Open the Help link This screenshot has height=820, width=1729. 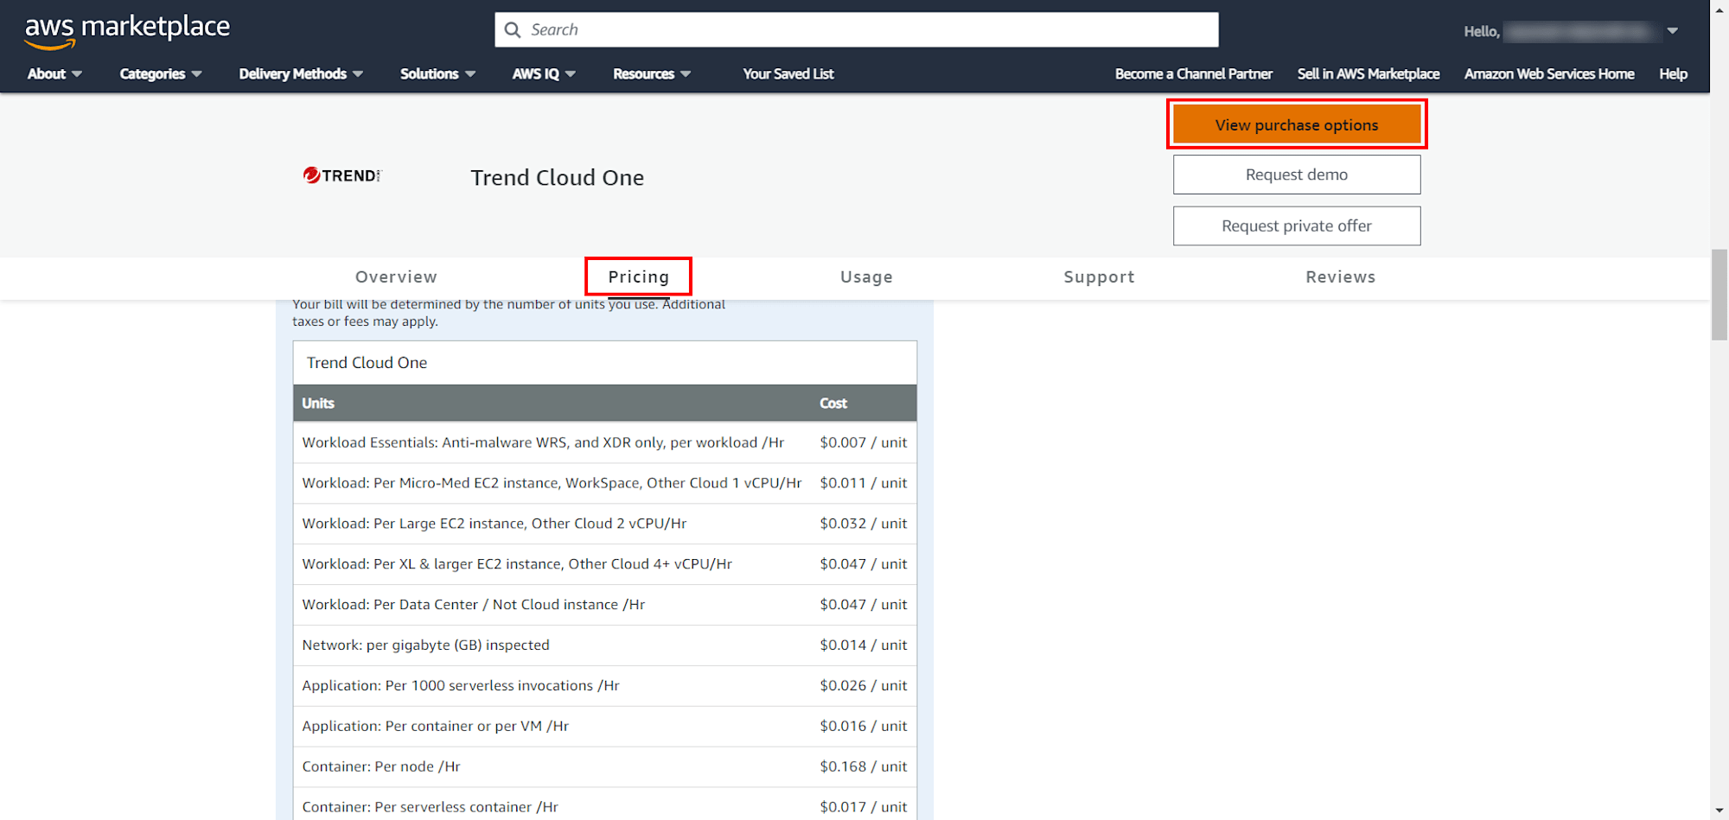pos(1673,74)
